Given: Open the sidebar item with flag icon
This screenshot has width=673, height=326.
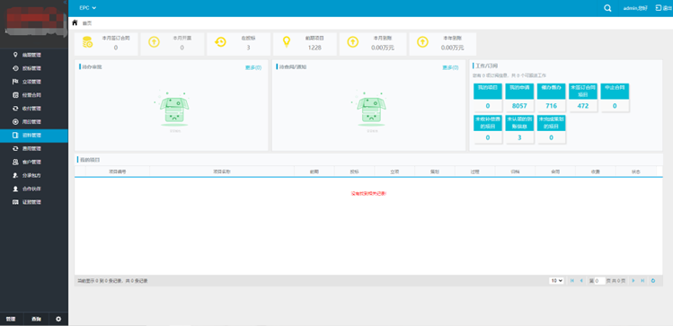Looking at the screenshot, I should point(34,82).
